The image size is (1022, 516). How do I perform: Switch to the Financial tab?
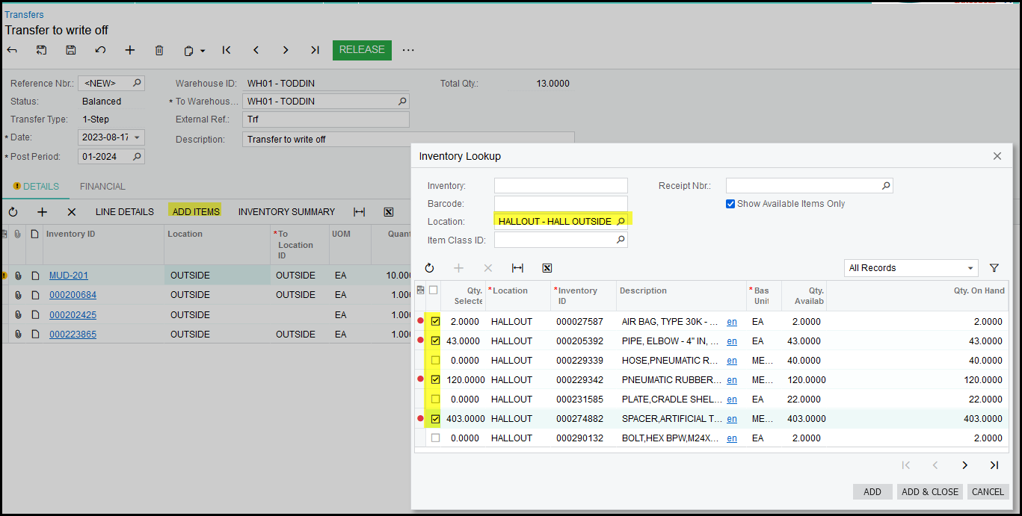102,187
